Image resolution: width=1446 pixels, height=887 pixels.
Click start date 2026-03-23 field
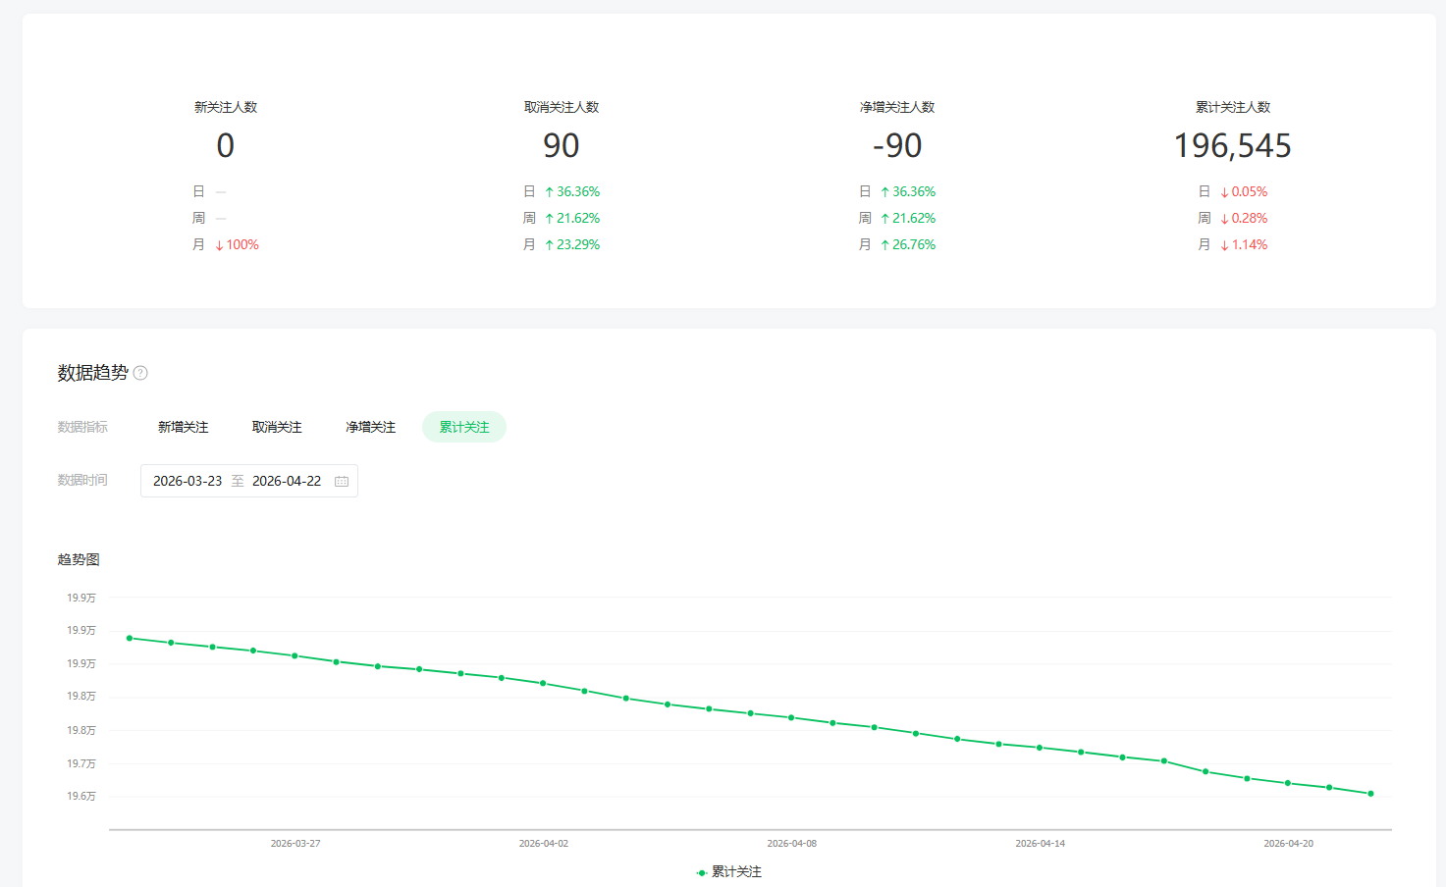pos(187,481)
